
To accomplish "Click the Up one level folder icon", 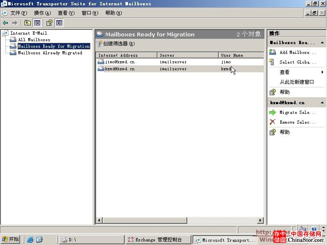I will [x=27, y=23].
